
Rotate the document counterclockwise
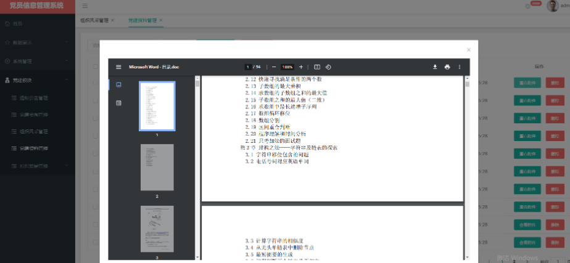point(328,67)
